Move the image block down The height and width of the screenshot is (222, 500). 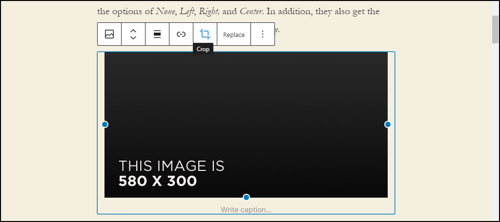[x=133, y=37]
